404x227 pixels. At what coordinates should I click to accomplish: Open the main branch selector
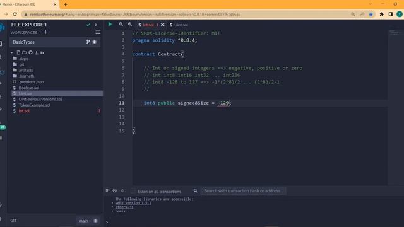click(88, 221)
